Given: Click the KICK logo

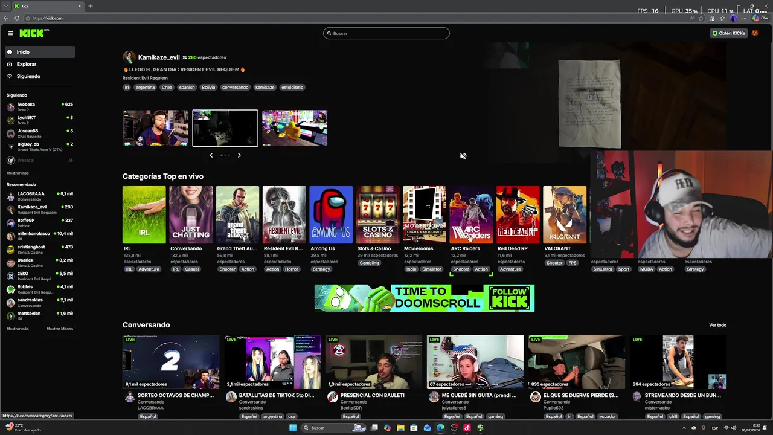Looking at the screenshot, I should pyautogui.click(x=34, y=33).
